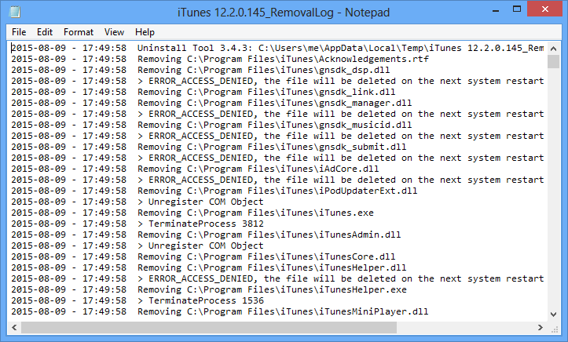Click the horizontal scrollbar thumb
This screenshot has height=342, width=568.
click(209, 328)
